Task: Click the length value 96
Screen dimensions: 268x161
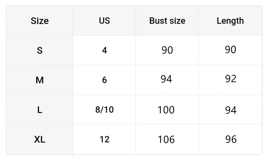Action: [x=230, y=140]
